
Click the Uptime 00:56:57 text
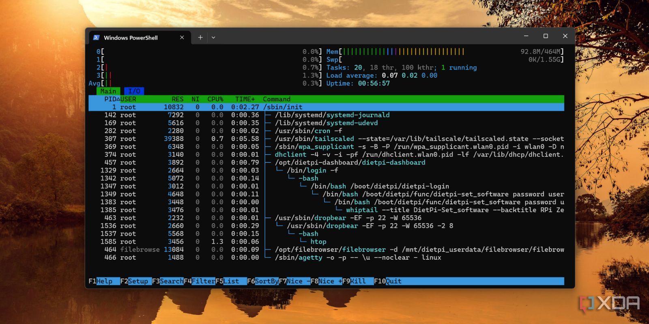(x=358, y=83)
